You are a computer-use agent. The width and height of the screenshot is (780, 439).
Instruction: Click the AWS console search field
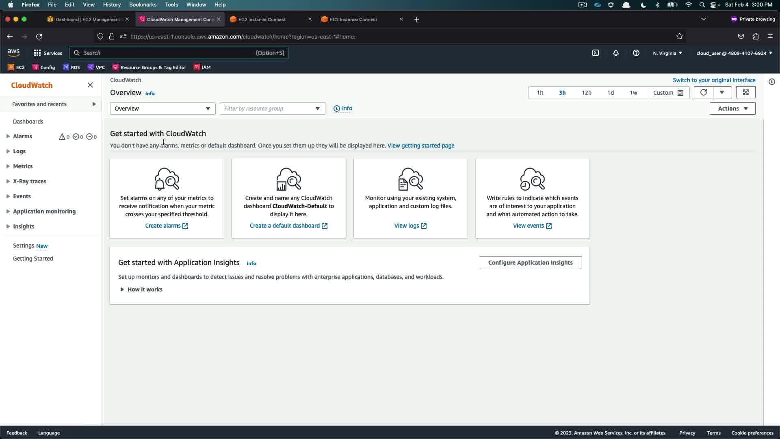click(167, 53)
